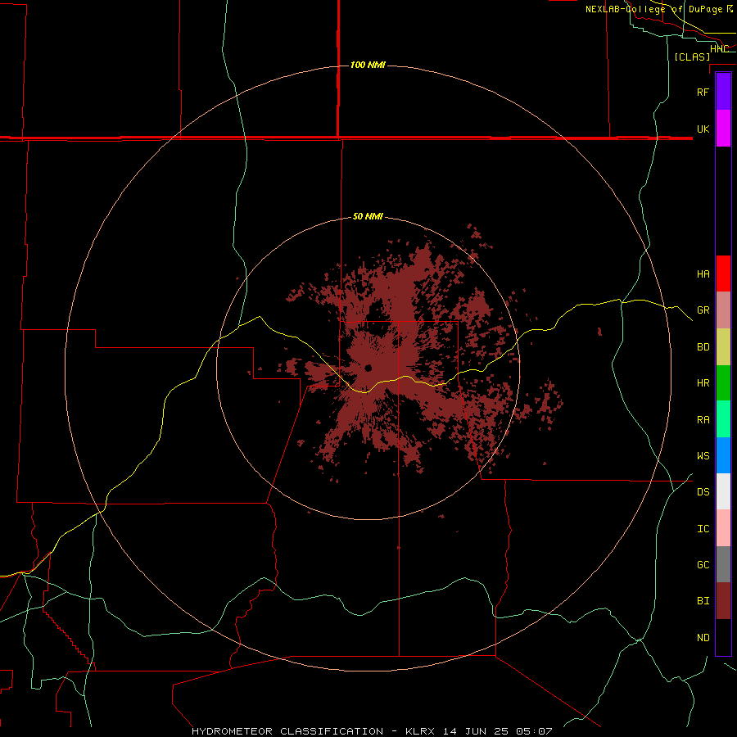This screenshot has width=737, height=737.
Task: Select the dusty pink GR legend swatch
Action: coord(723,310)
